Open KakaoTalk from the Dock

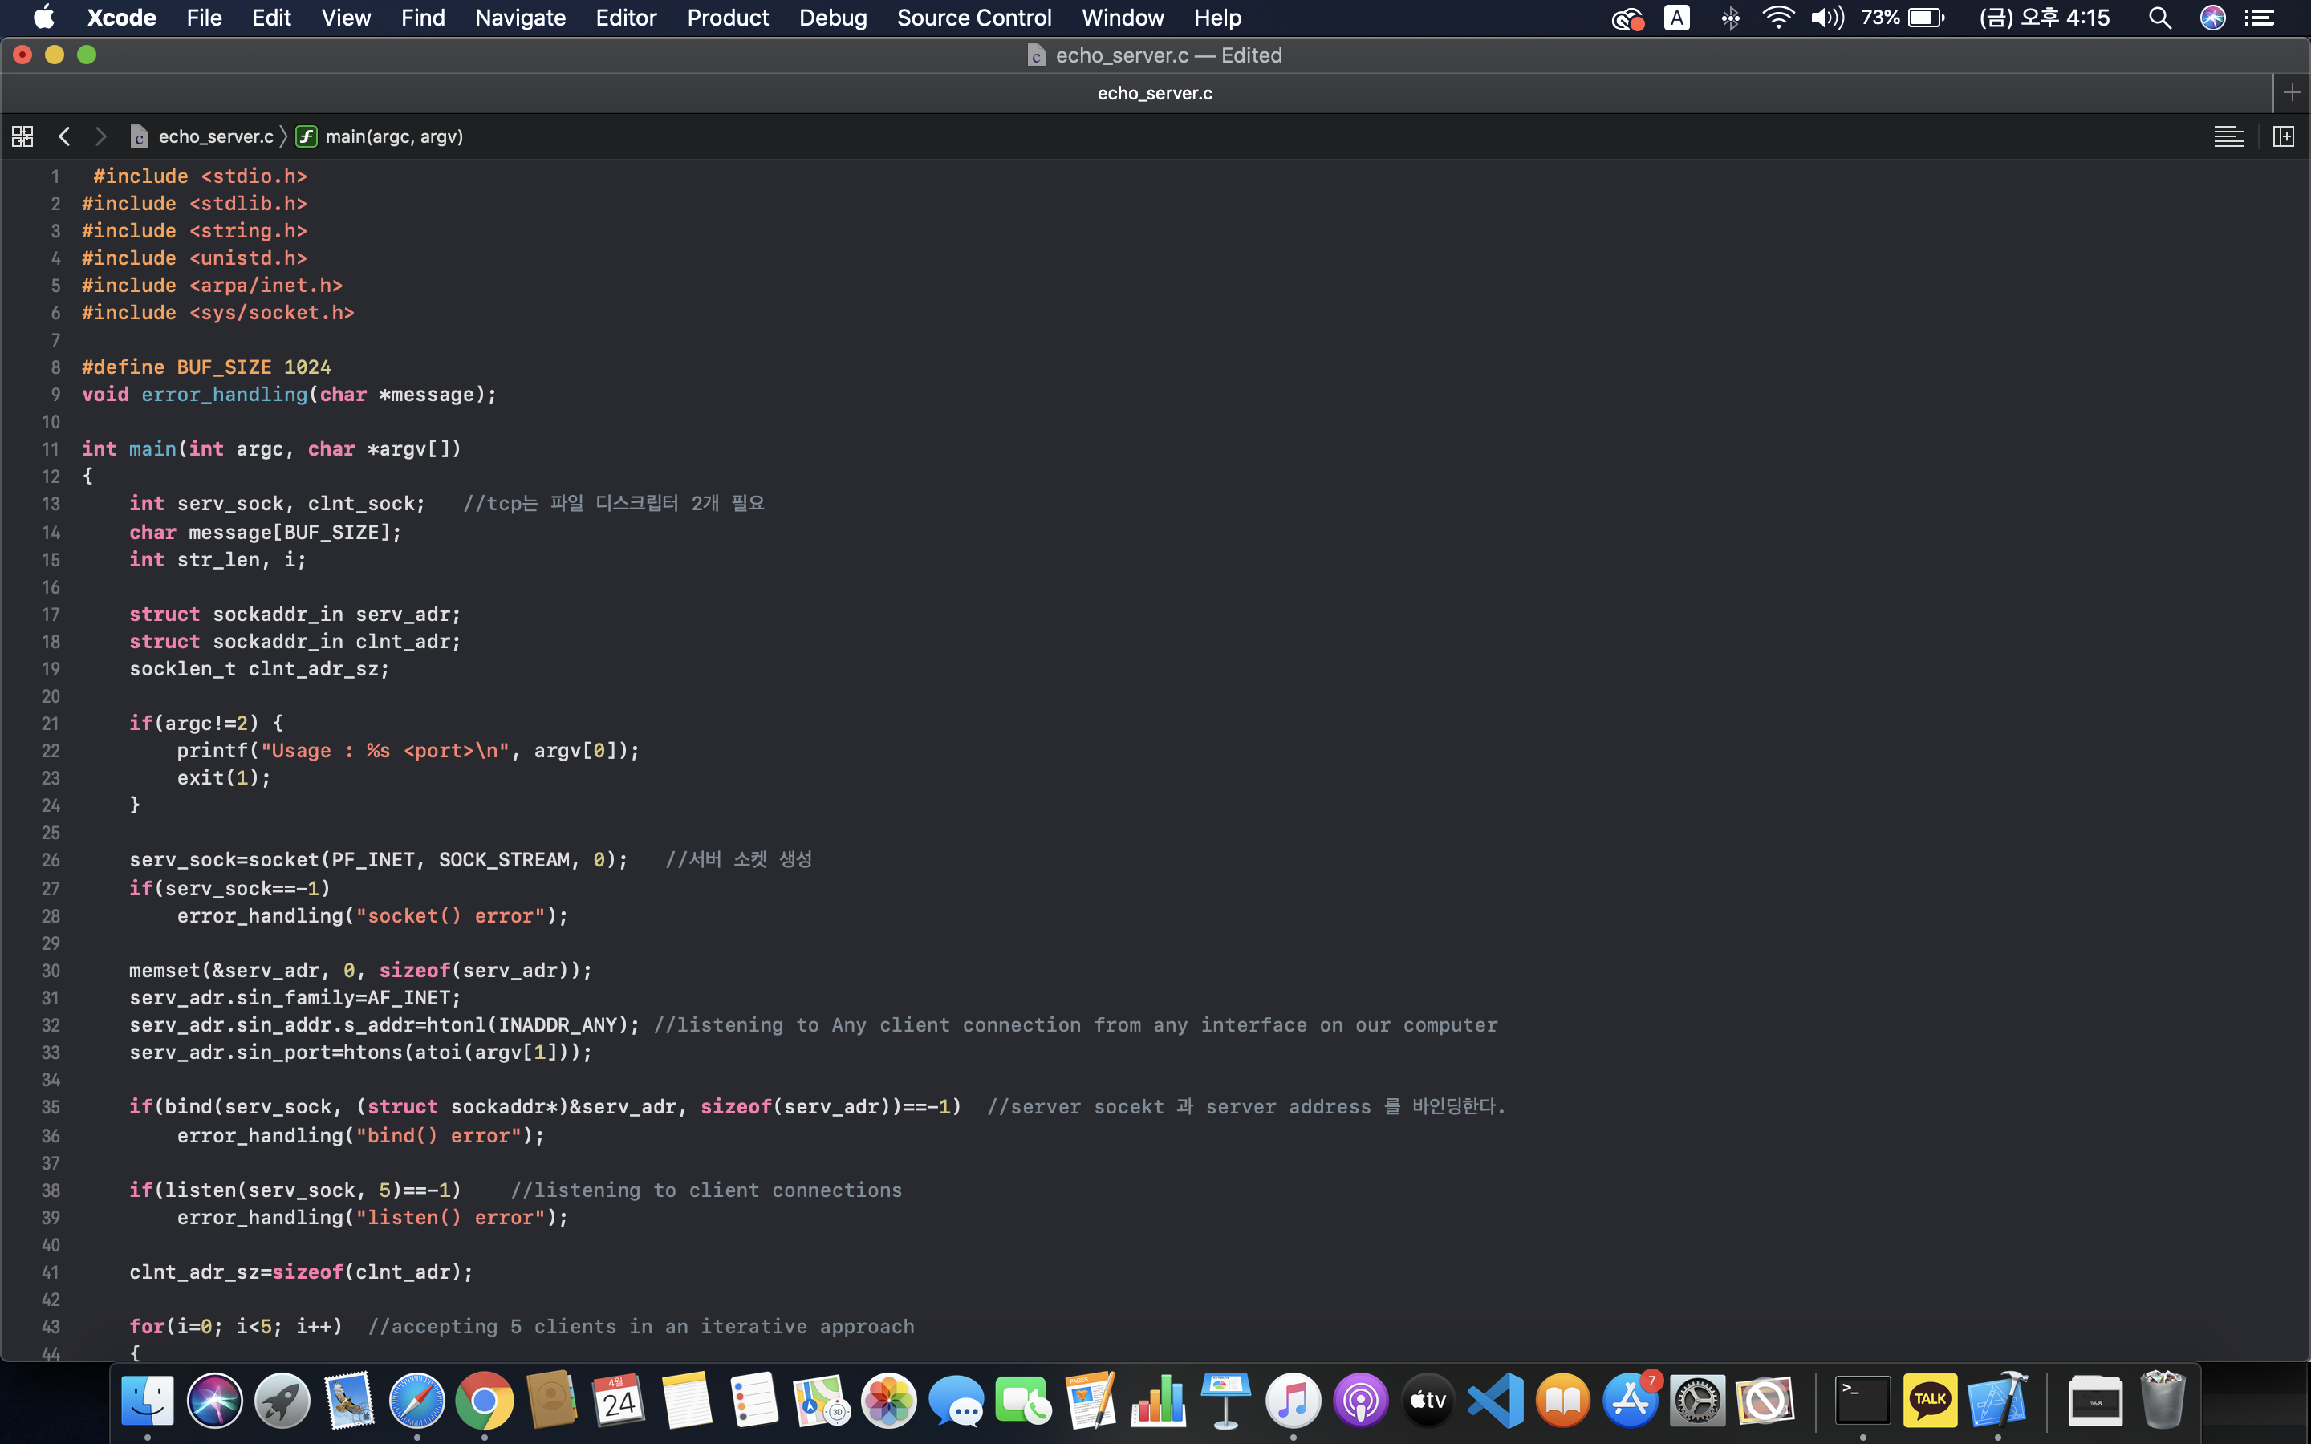(x=1930, y=1401)
